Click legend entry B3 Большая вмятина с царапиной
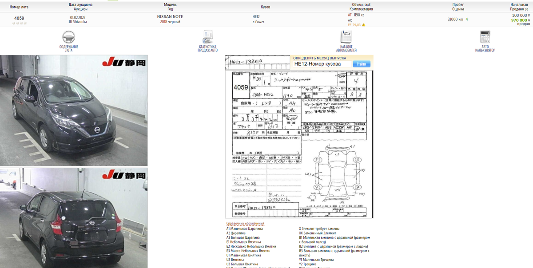Viewport: 533px width, 268px height. click(x=334, y=253)
